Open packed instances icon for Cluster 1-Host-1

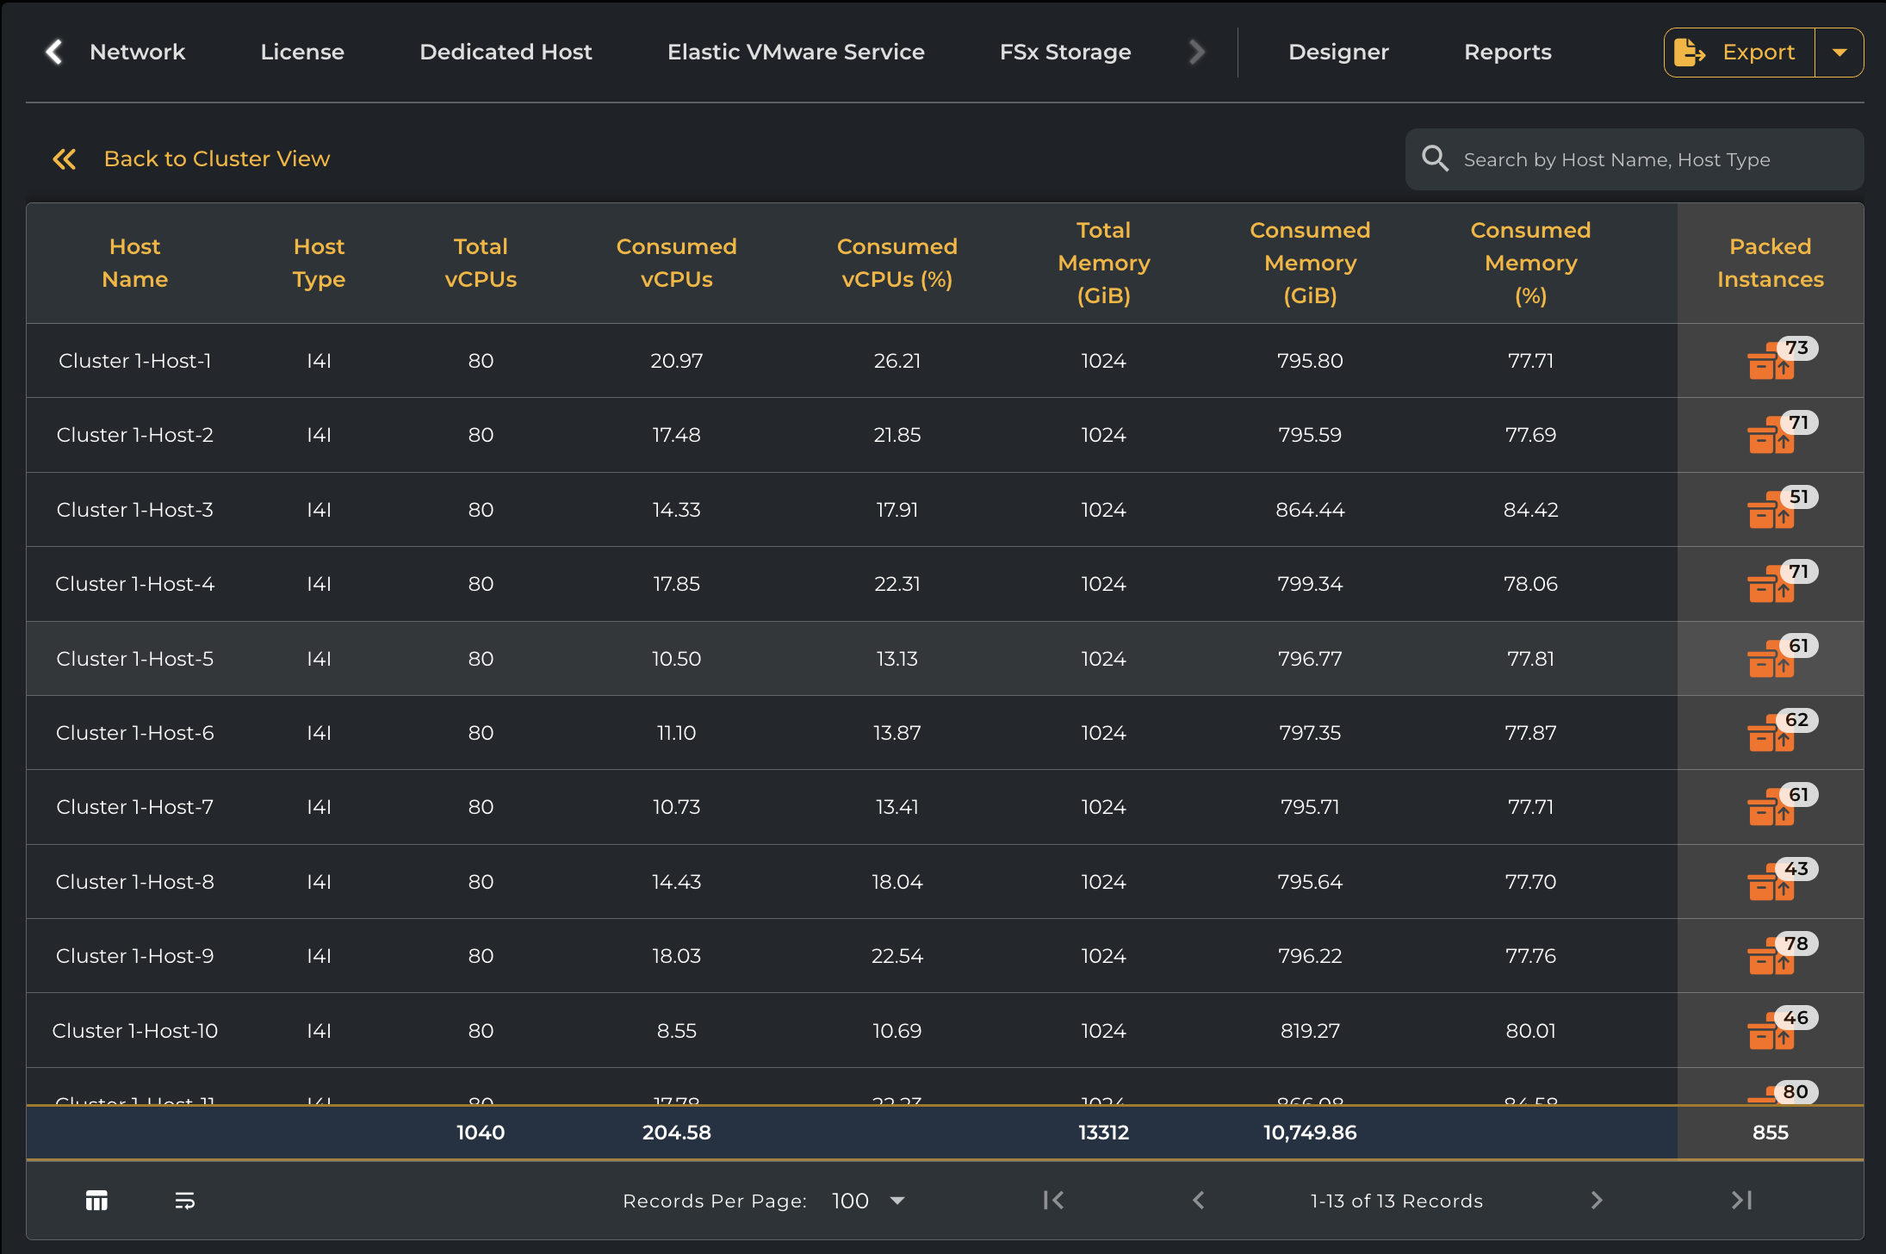coord(1771,363)
